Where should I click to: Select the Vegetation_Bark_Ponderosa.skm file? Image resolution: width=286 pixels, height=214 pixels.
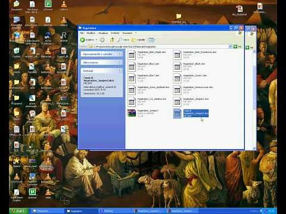pyautogui.click(x=195, y=55)
